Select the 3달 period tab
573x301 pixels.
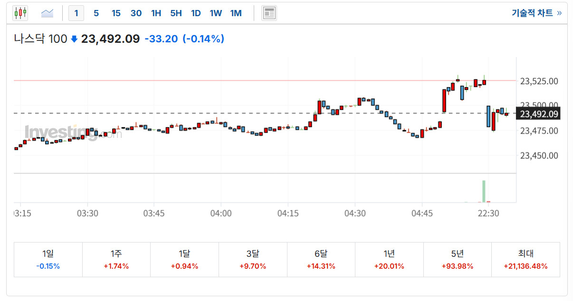(253, 260)
